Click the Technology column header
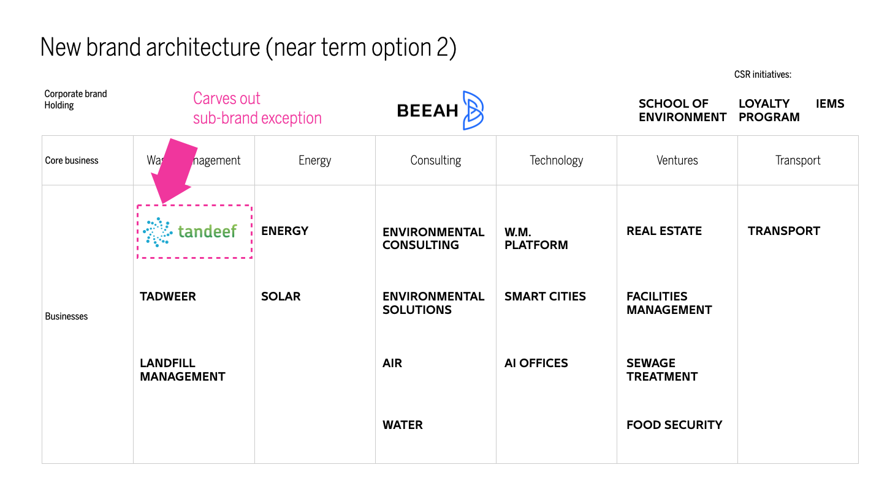Viewport: 879px width, 492px height. click(557, 160)
